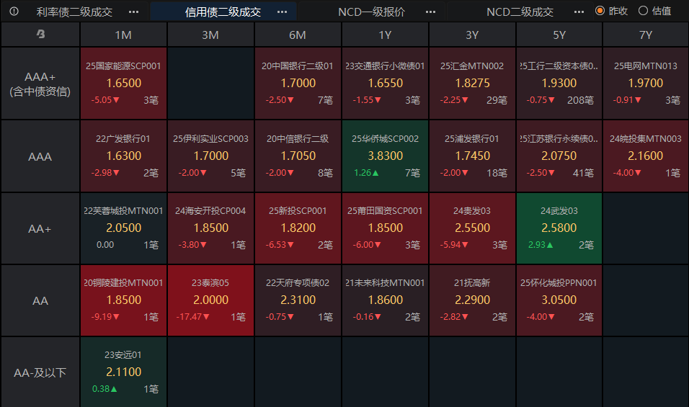Image resolution: width=689 pixels, height=407 pixels.
Task: Click the 1.9300 yield with 208笔
Action: (559, 83)
